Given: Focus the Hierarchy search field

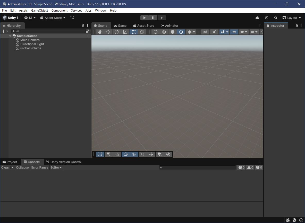Looking at the screenshot, I should (x=48, y=31).
